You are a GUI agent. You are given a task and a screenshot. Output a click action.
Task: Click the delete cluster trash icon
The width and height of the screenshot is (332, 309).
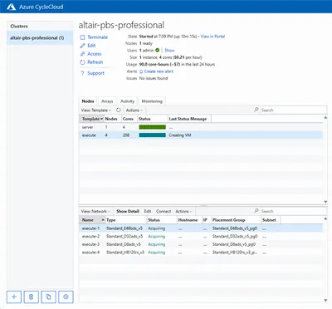pyautogui.click(x=31, y=297)
